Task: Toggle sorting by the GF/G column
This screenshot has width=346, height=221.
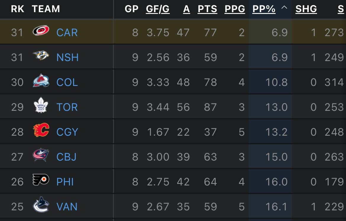Action: click(x=157, y=9)
